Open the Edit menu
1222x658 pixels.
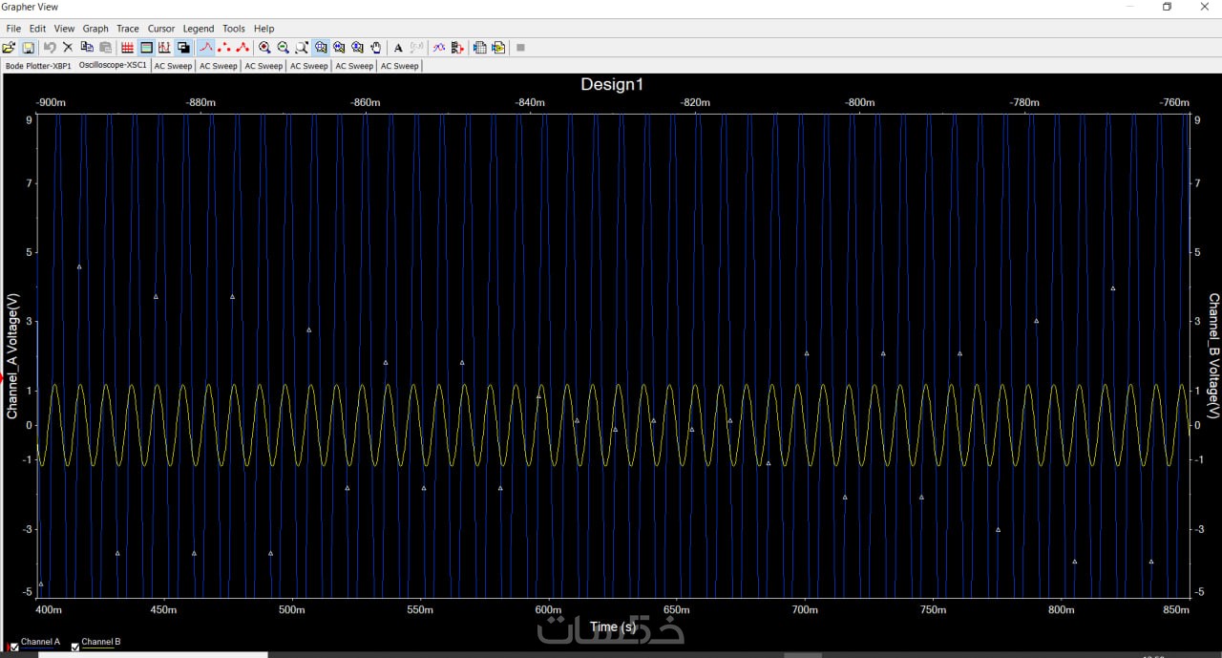coord(37,29)
